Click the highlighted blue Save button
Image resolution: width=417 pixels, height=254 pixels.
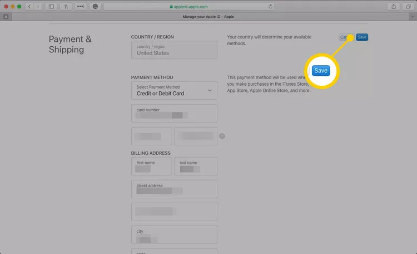click(x=321, y=71)
